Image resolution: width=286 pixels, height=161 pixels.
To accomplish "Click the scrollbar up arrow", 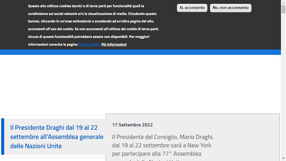I will 283,3.
